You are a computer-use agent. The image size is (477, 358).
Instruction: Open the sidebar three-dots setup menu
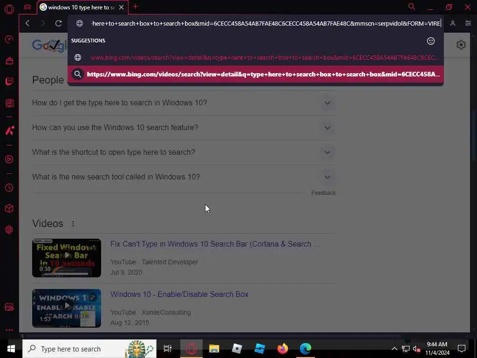(9, 330)
